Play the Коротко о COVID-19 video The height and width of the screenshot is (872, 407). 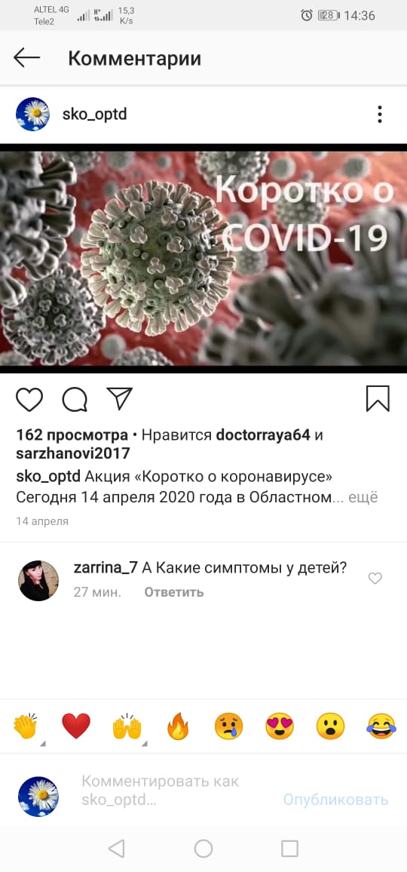tap(203, 259)
